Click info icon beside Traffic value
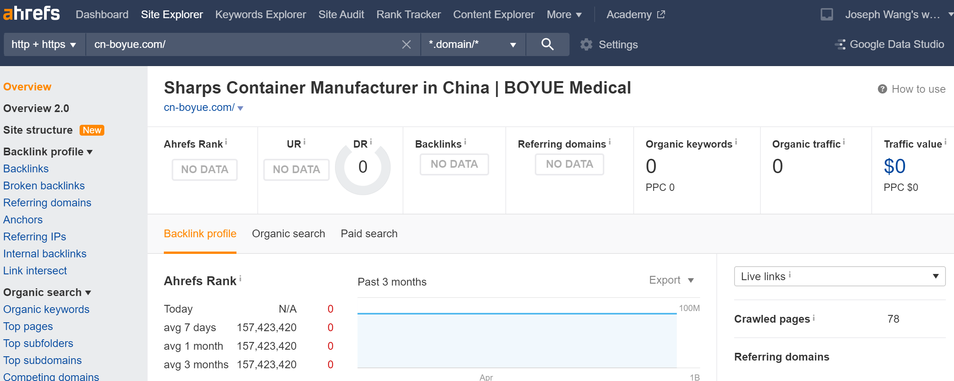Screen dimensions: 954x381 (945, 142)
